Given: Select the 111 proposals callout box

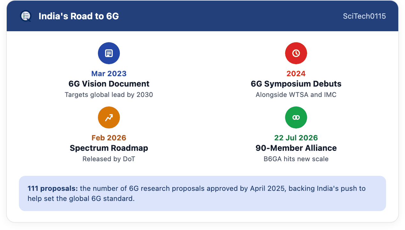Looking at the screenshot, I should [202, 193].
